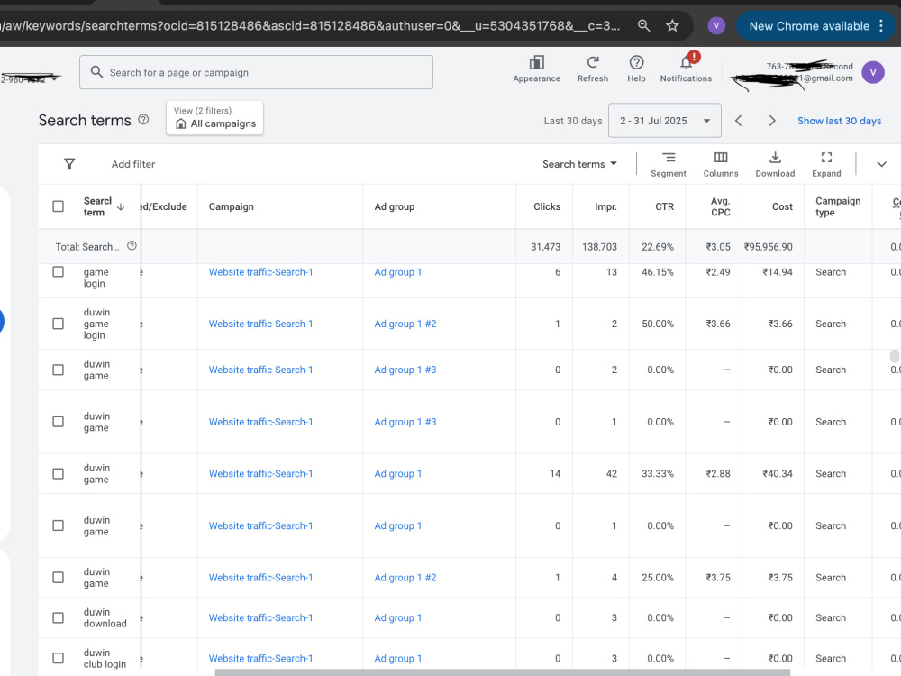This screenshot has height=676, width=901.
Task: Open Notifications bell with alert
Action: [686, 61]
